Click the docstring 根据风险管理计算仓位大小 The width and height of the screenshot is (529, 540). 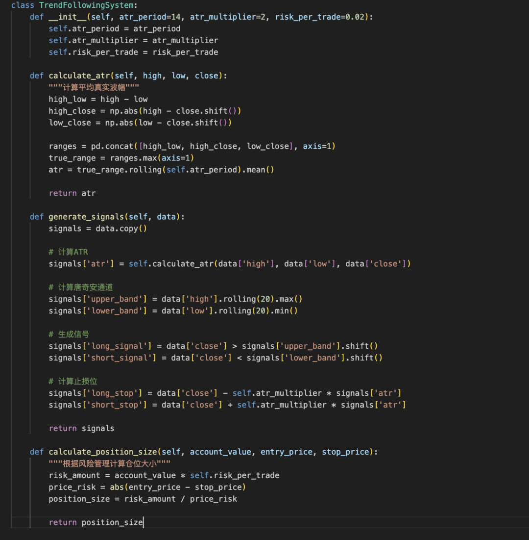coord(109,463)
